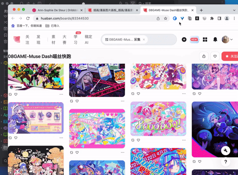Select the 08GAME-Muse Dash tab
Screen dimensions: 238x175
click(x=168, y=10)
